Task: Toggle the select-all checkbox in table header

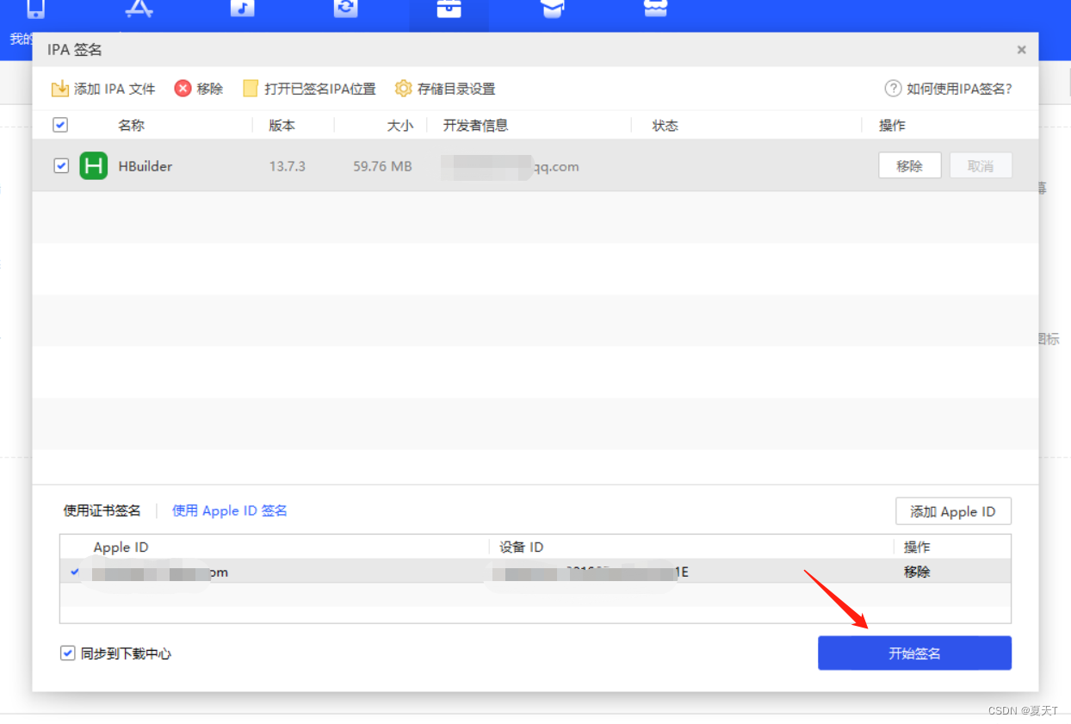Action: [x=60, y=125]
